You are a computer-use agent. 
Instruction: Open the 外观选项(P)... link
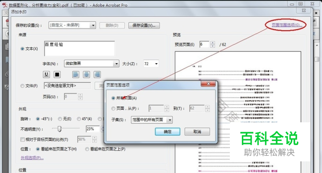(x=32, y=158)
